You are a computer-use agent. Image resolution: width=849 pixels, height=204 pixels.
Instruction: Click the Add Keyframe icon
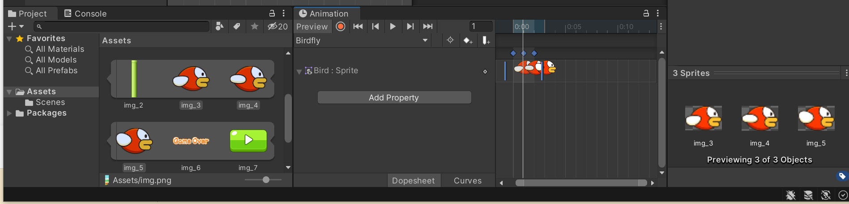[x=468, y=41]
